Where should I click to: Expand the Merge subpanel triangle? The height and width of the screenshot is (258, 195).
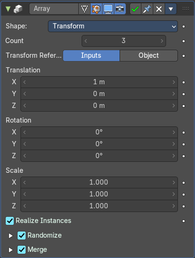pos(11,250)
